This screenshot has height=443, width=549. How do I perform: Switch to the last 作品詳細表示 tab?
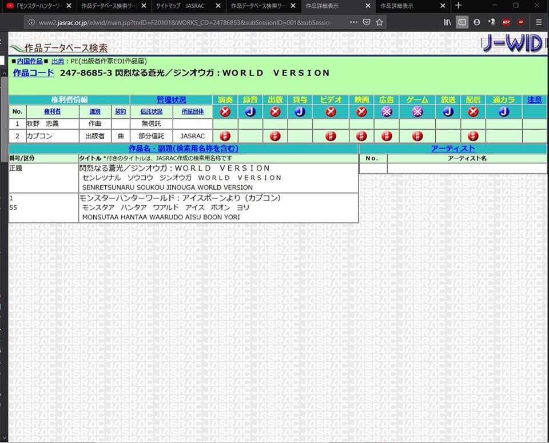pos(412,6)
